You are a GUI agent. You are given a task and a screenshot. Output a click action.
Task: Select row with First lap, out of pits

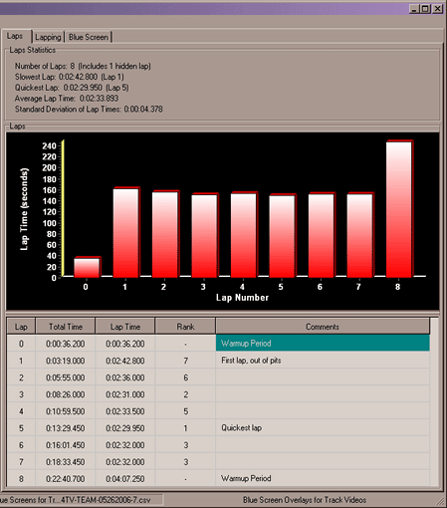[218, 361]
